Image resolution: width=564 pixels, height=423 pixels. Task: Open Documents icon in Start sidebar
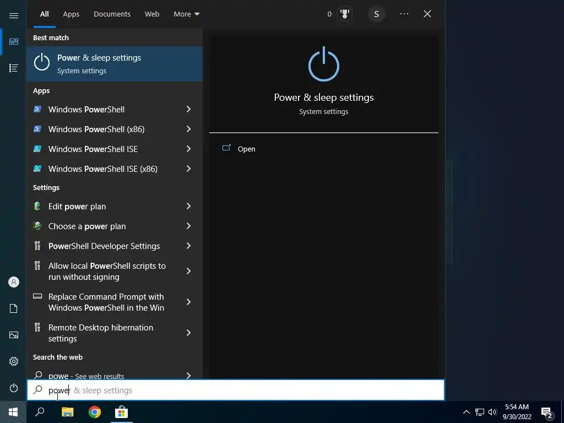14,308
